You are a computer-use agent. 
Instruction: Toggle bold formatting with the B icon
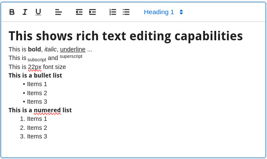[12, 12]
